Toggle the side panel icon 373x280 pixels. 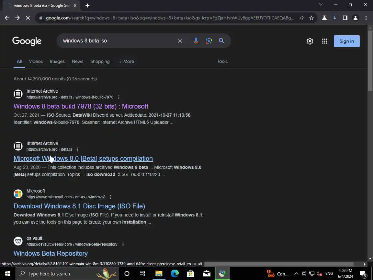pyautogui.click(x=345, y=18)
